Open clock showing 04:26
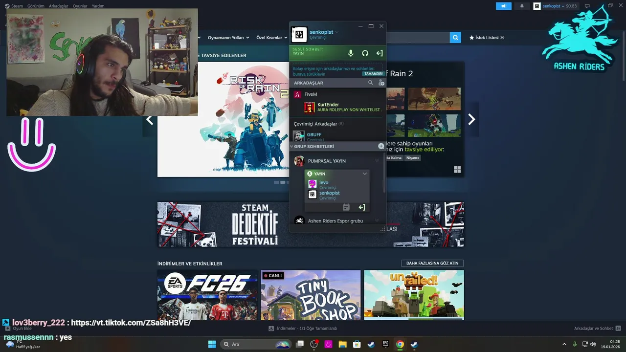The height and width of the screenshot is (352, 626). (x=610, y=344)
